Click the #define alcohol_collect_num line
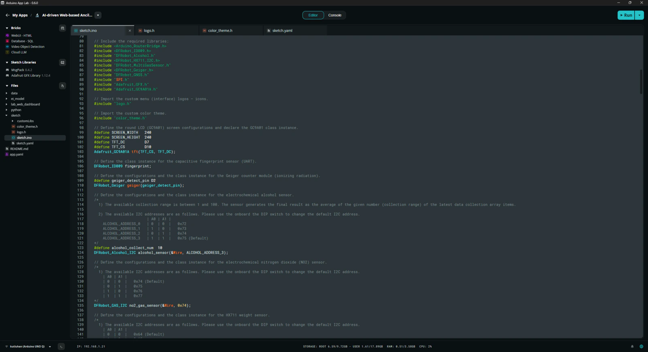Screen dimensions: 648x352 (x=128, y=248)
